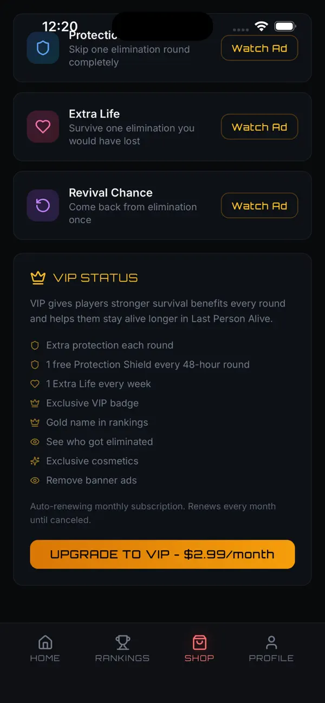The height and width of the screenshot is (703, 325).
Task: Tap sparkle icon beside Exclusive cosmetics
Action: (x=35, y=461)
